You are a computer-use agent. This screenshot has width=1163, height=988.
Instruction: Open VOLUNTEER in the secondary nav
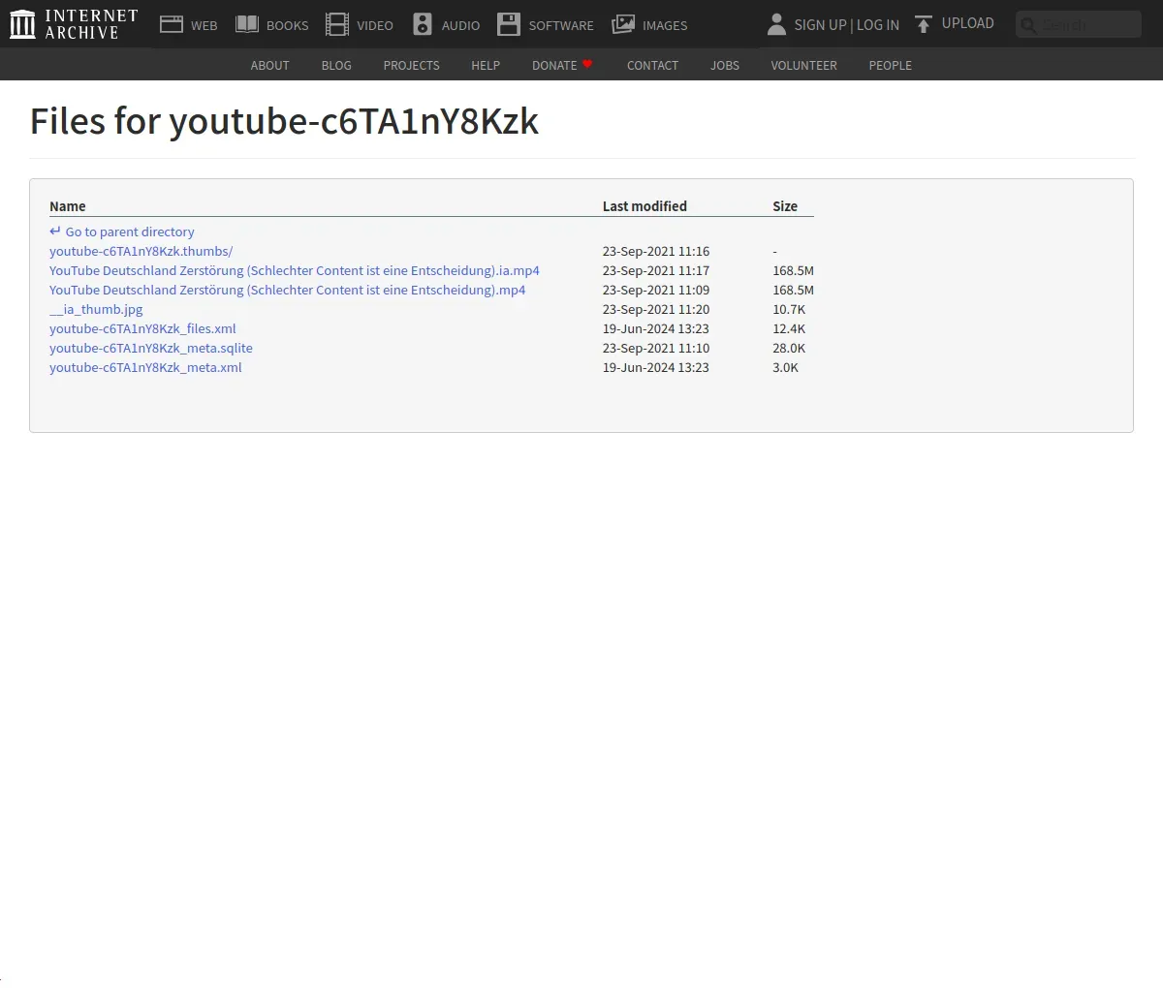pyautogui.click(x=804, y=65)
